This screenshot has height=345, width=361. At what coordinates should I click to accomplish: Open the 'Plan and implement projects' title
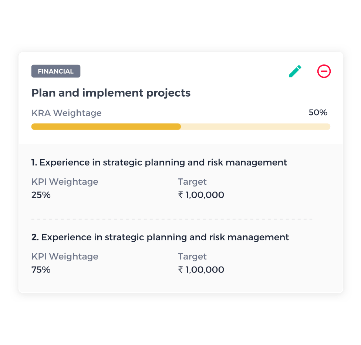111,93
